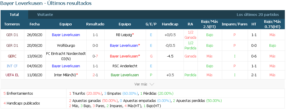Open the RB Leipzig team link
Viewport: 286px width, 110px height.
pos(124,35)
